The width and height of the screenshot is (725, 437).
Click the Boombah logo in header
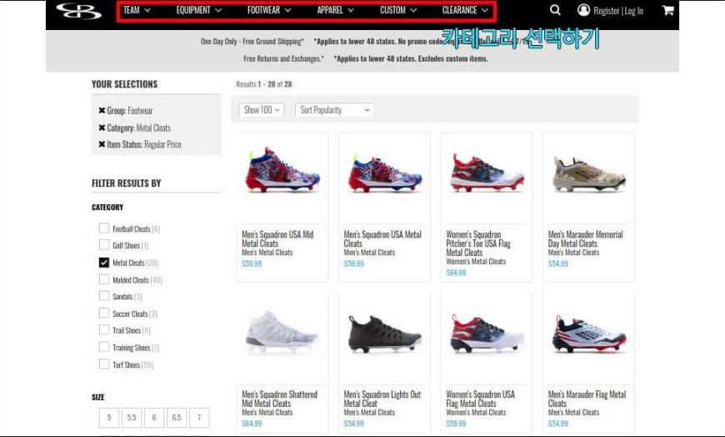pos(78,11)
